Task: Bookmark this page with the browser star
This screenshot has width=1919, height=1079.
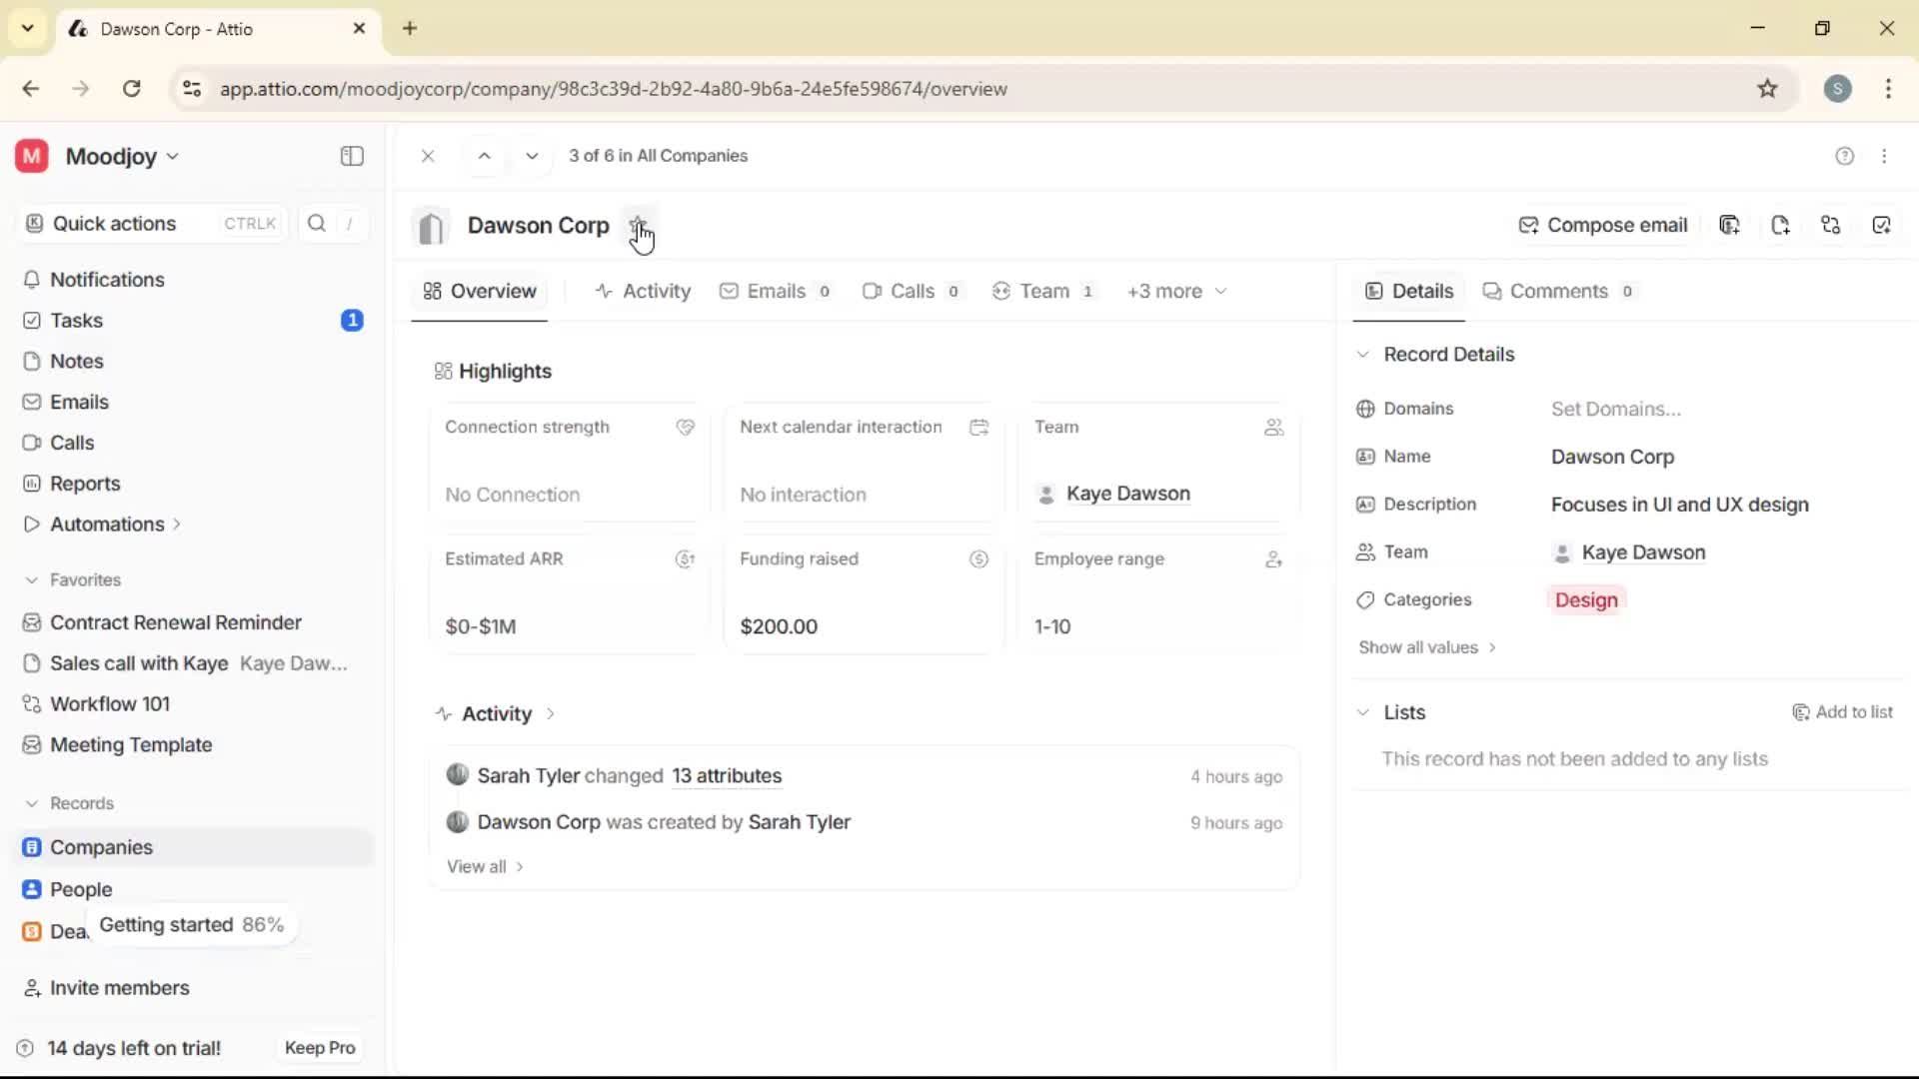Action: click(x=1768, y=89)
